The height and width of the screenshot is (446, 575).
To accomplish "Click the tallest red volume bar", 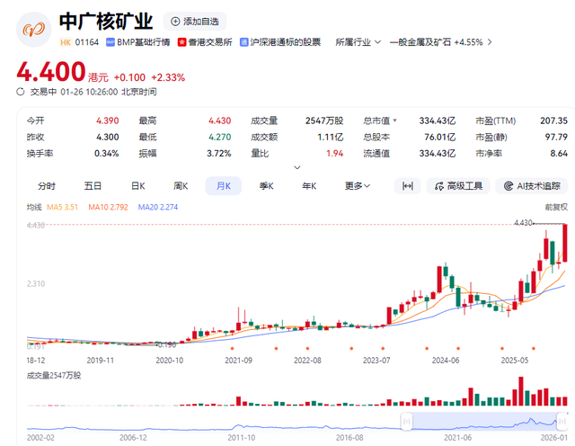I will (x=521, y=391).
